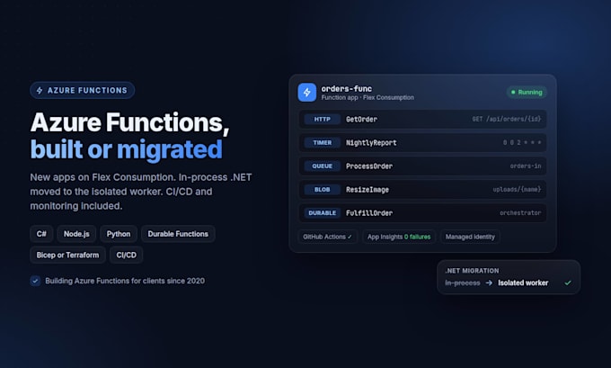Image resolution: width=611 pixels, height=368 pixels.
Task: Click the App Insights 0 failures chip
Action: click(x=399, y=237)
